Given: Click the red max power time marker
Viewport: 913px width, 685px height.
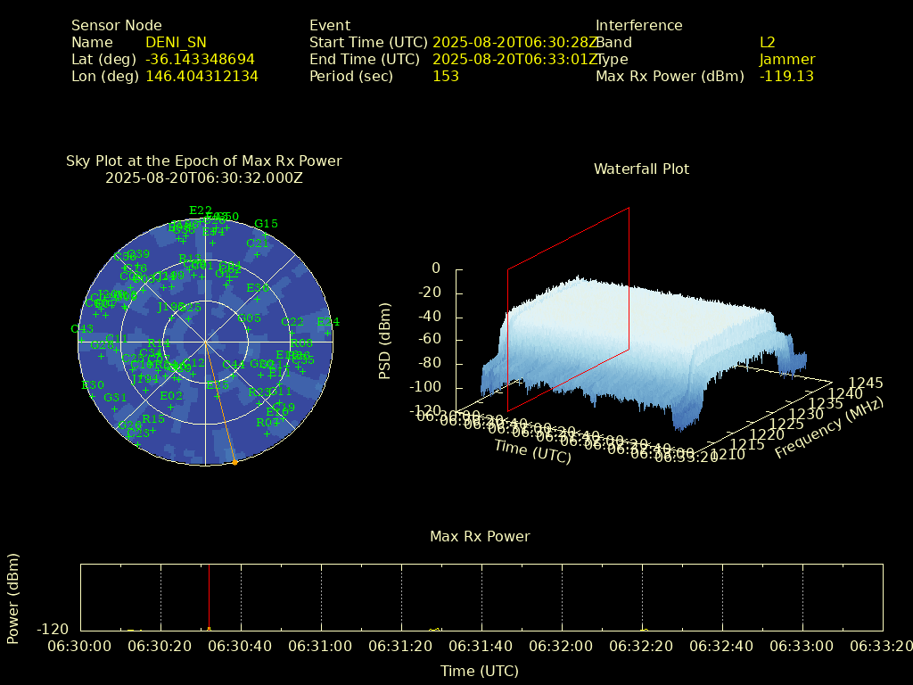Looking at the screenshot, I should pos(209,598).
